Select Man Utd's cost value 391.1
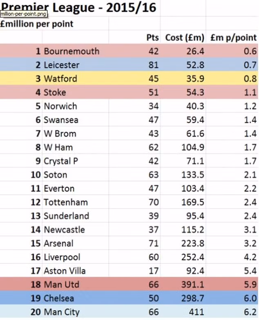 [x=193, y=284]
